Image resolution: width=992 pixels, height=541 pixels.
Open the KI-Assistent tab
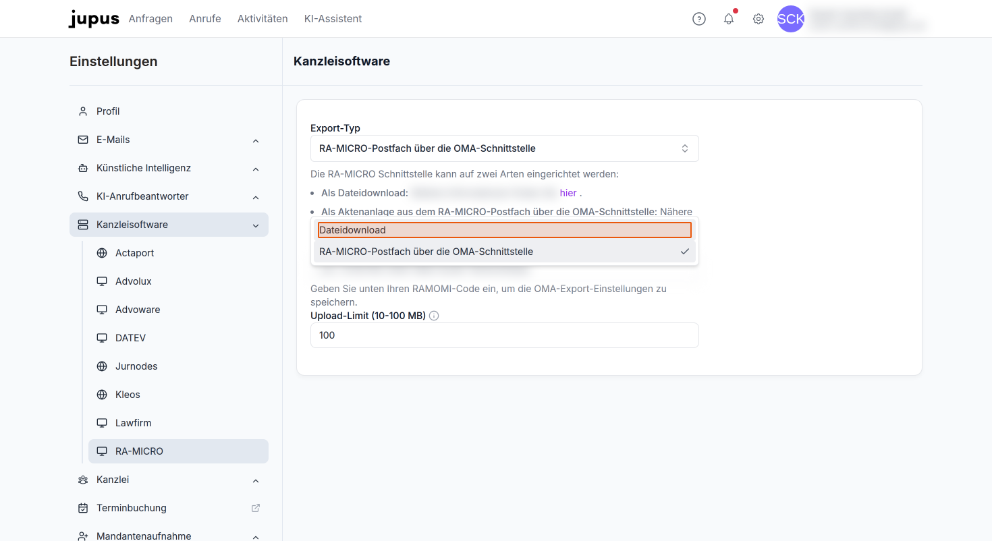click(x=333, y=19)
